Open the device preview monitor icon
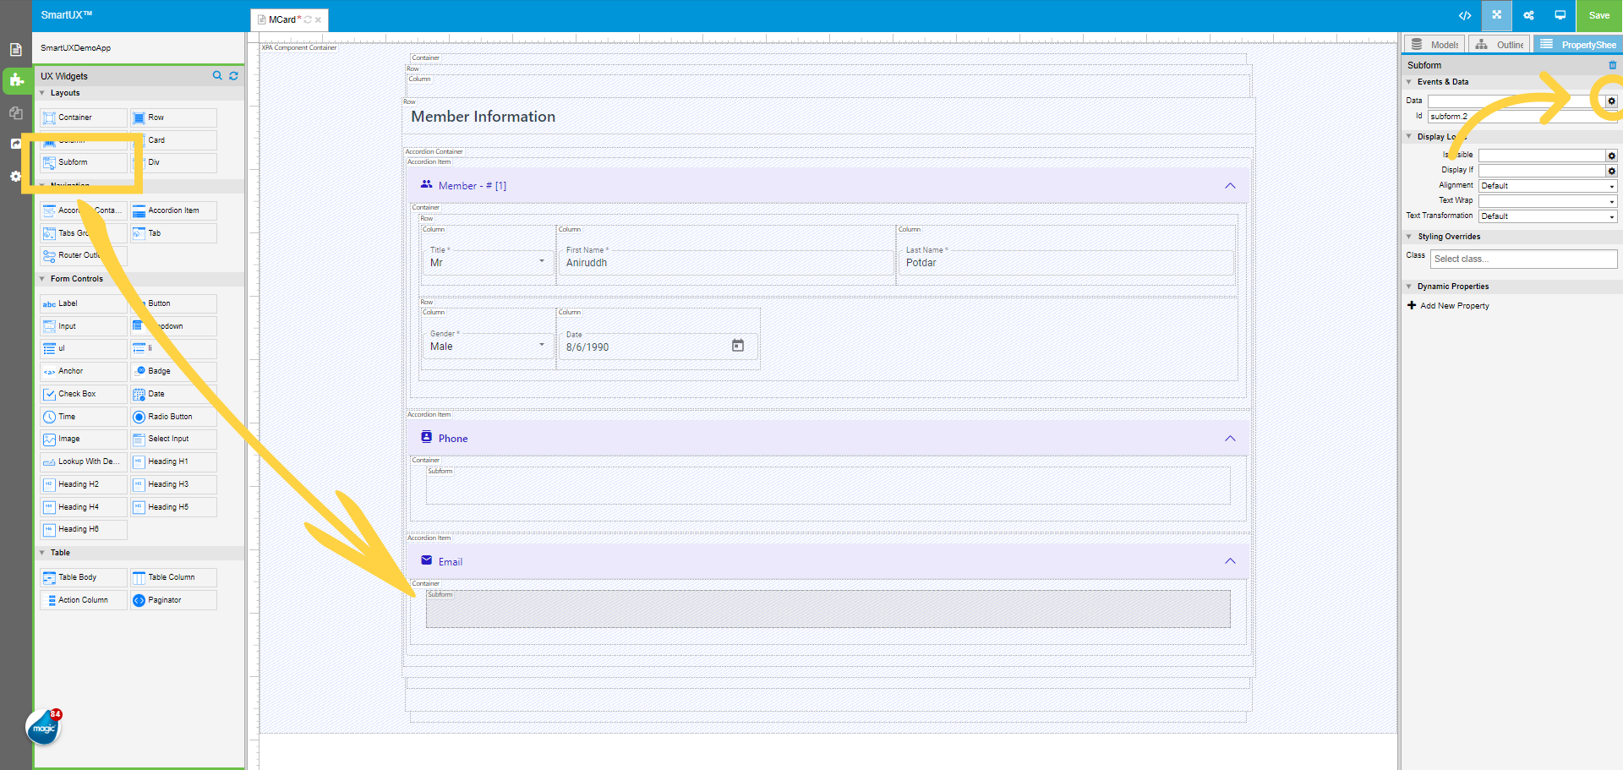This screenshot has width=1623, height=770. coord(1560,15)
